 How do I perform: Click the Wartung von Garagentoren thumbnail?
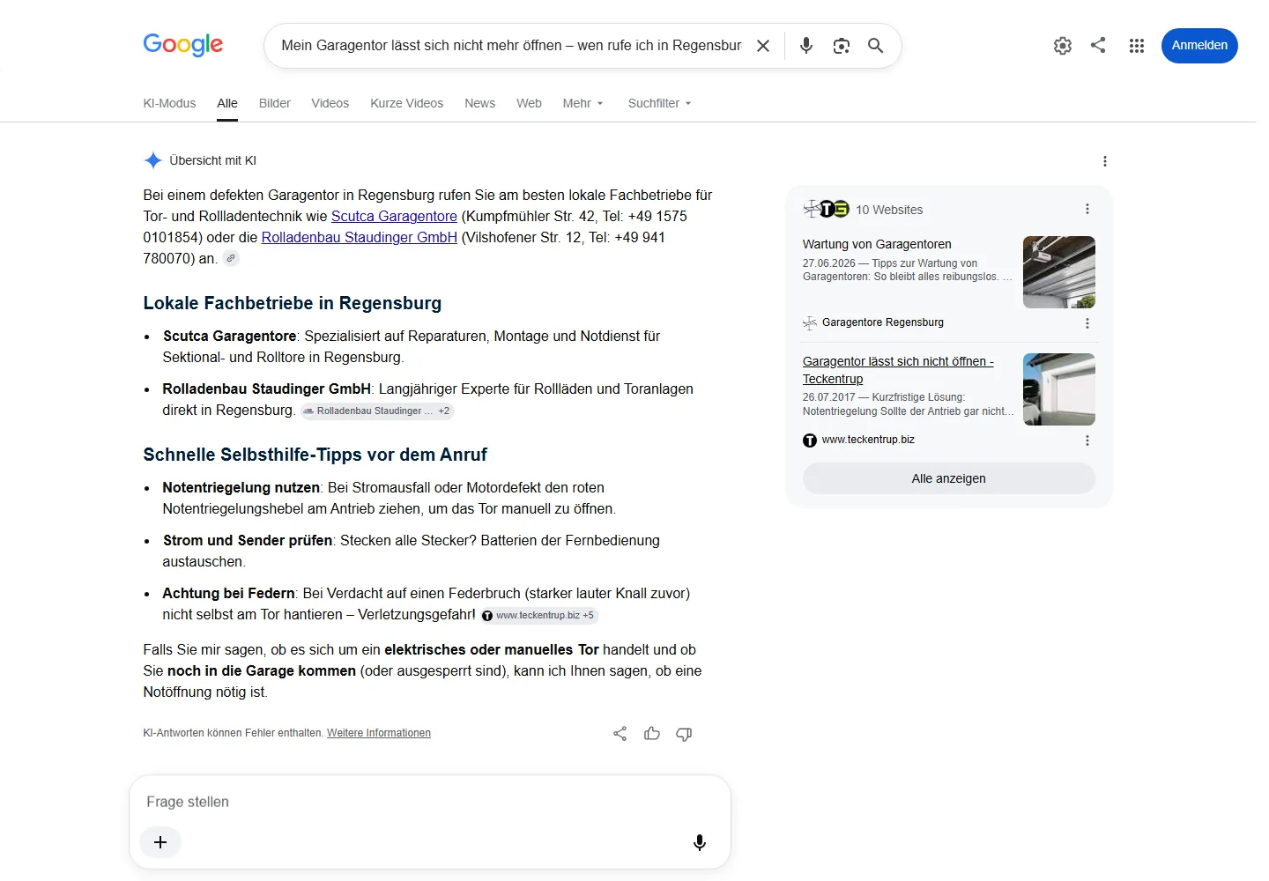1059,272
